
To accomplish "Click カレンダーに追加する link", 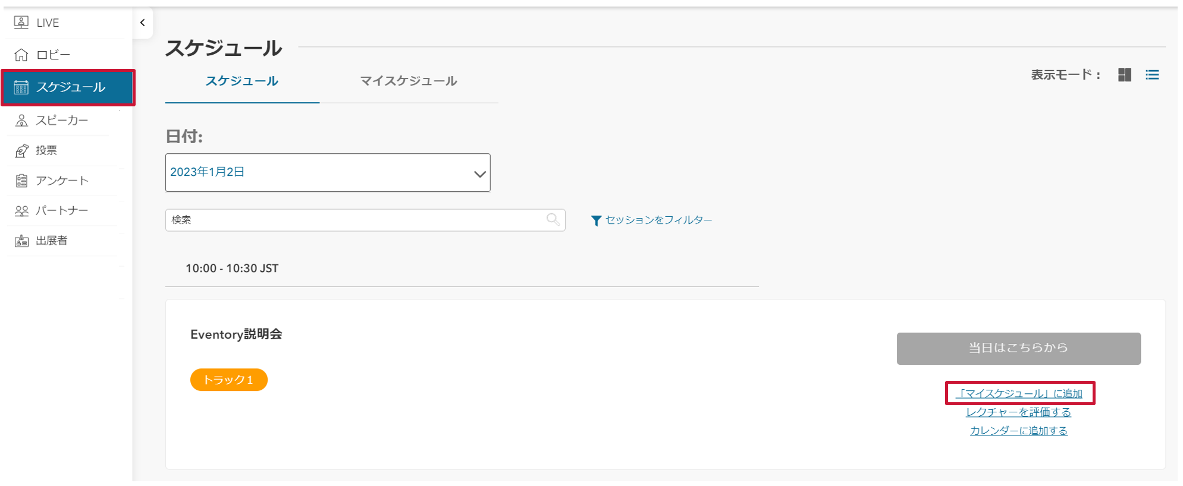I will click(x=1018, y=431).
